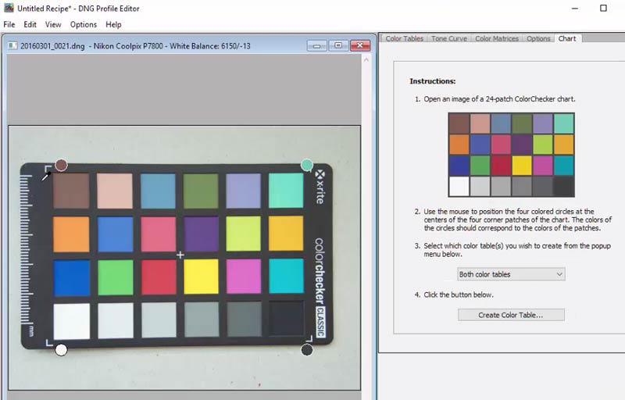Click the white patch in the photo
Image resolution: width=625 pixels, height=400 pixels.
coord(72,322)
